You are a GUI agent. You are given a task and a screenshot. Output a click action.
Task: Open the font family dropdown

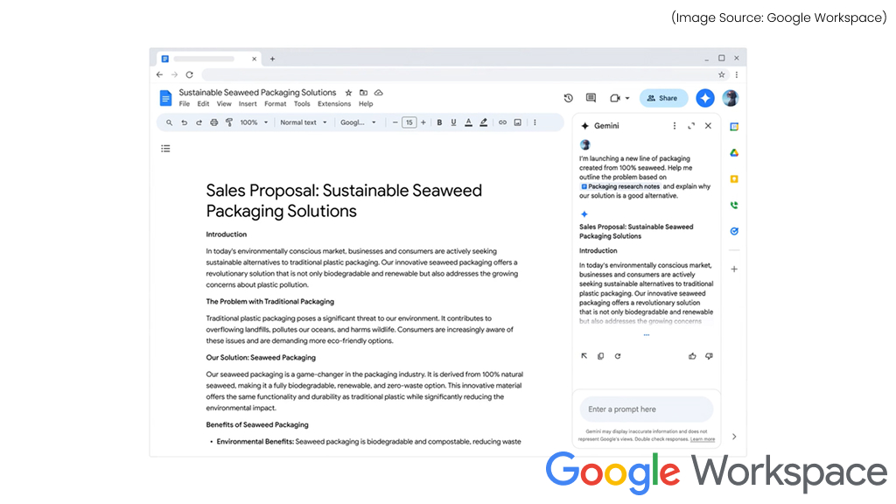pos(358,122)
